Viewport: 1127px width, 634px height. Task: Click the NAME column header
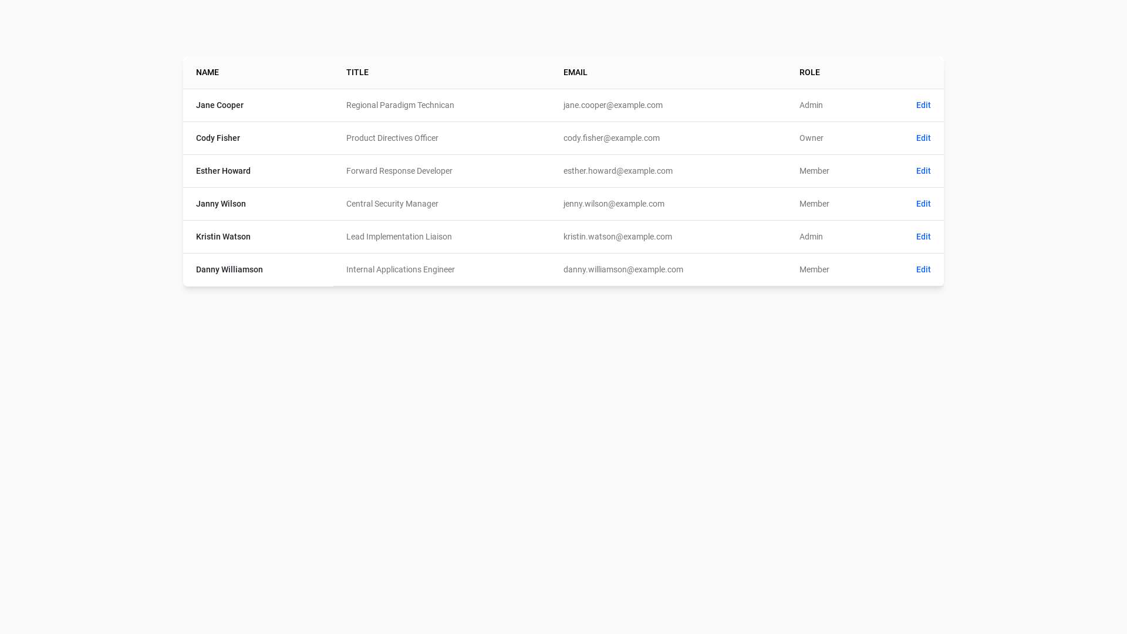(207, 72)
